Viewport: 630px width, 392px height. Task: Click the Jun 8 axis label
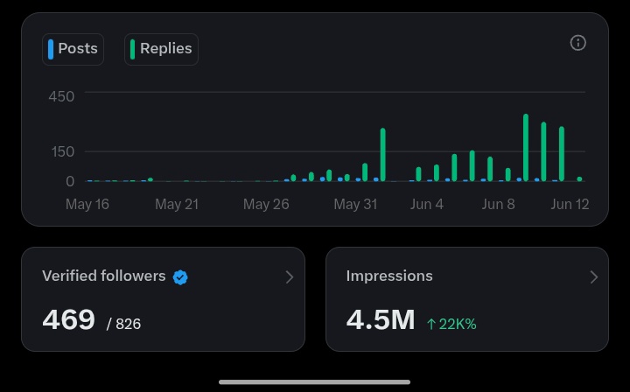pos(498,204)
